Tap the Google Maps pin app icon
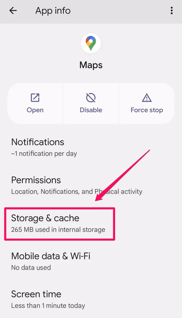The width and height of the screenshot is (182, 318). (x=91, y=44)
